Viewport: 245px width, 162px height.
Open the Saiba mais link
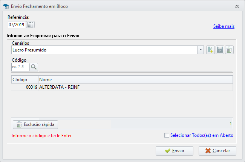click(x=224, y=26)
